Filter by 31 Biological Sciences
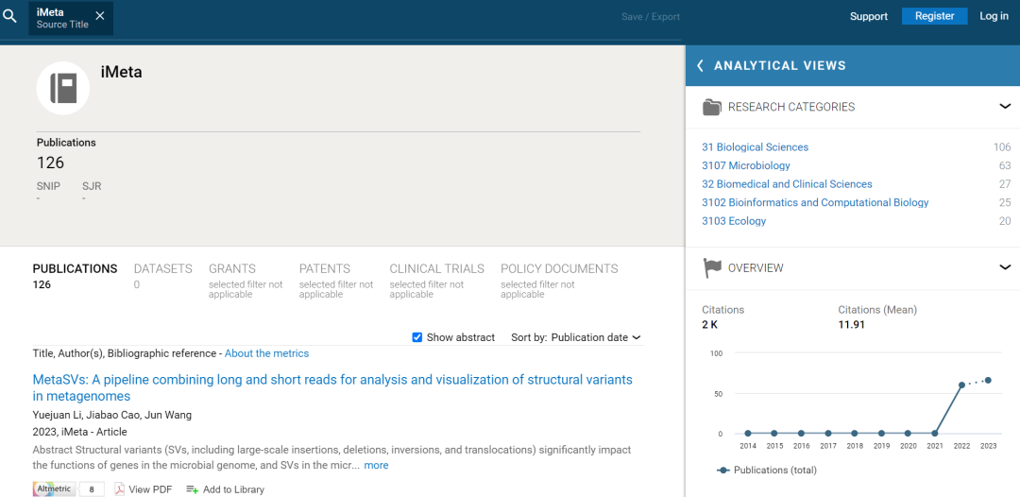1020x497 pixels. pyautogui.click(x=755, y=147)
